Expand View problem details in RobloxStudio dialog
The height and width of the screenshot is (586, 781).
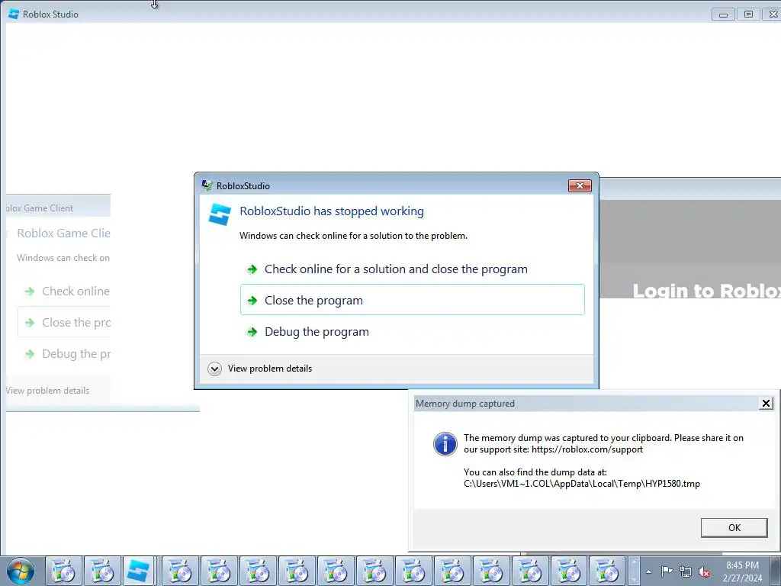click(260, 369)
